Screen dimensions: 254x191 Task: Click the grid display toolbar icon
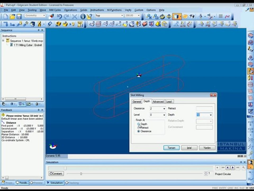click(221, 16)
